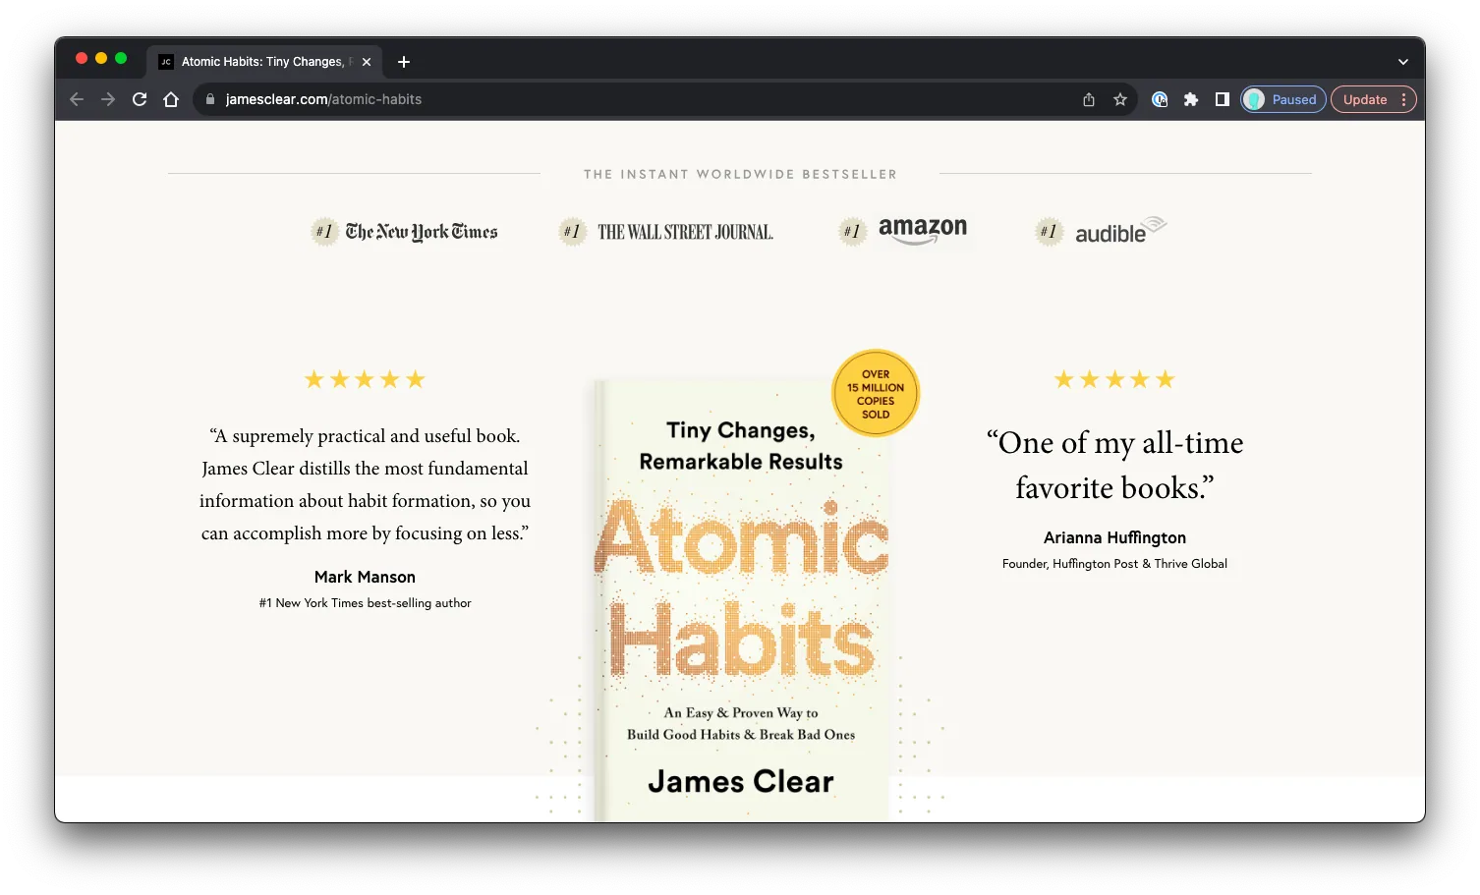
Task: Click the macOS green fullscreen button
Action: coord(121,59)
